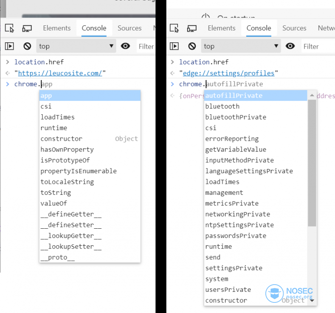The height and width of the screenshot is (313, 335).
Task: Click scroll-up arrow of autocomplete list
Action: tap(312, 95)
